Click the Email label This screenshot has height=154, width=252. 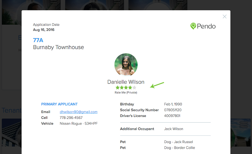coord(46,112)
